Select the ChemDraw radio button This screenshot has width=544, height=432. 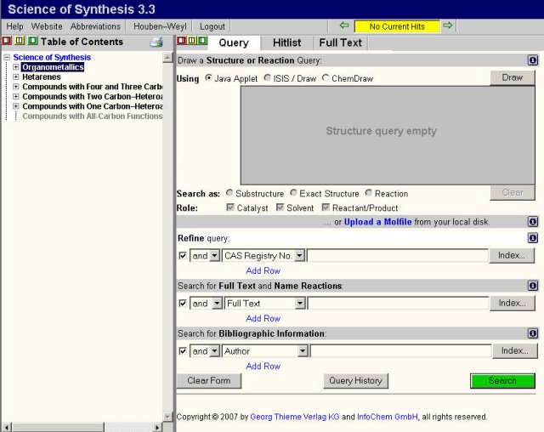pyautogui.click(x=325, y=78)
